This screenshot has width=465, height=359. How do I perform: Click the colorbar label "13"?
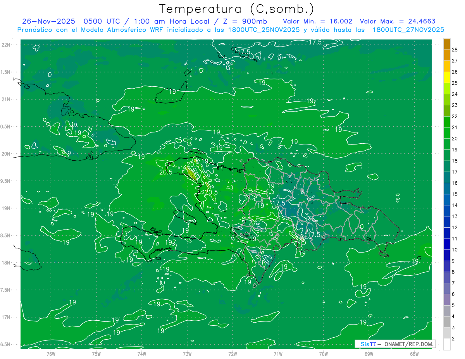tap(455, 216)
